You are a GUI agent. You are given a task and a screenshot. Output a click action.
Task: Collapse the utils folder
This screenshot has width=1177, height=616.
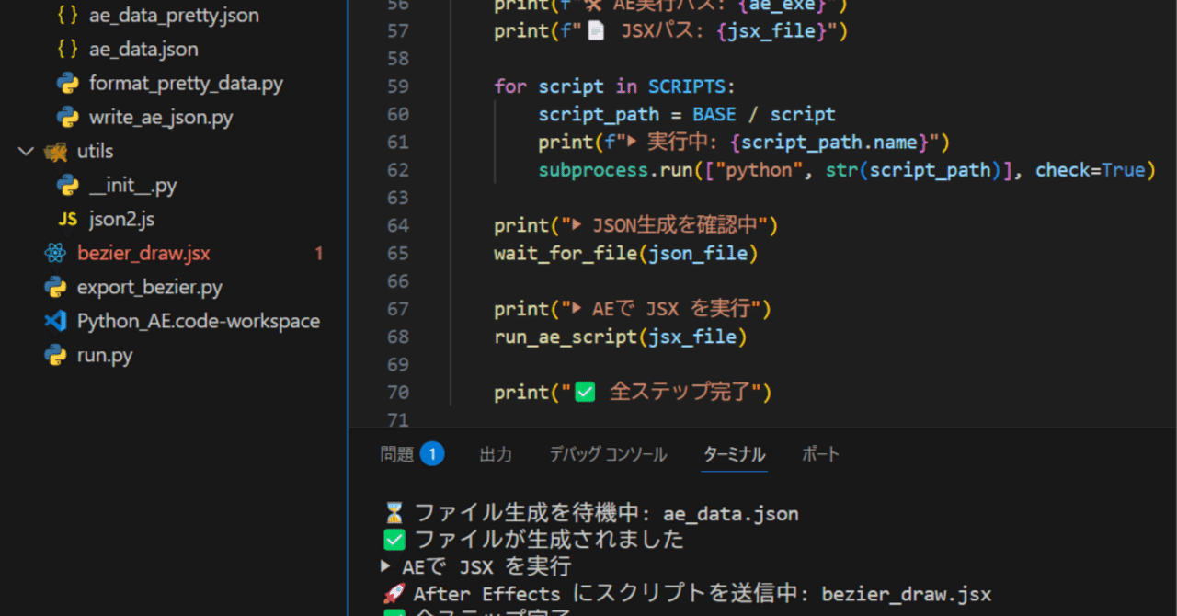pyautogui.click(x=95, y=151)
